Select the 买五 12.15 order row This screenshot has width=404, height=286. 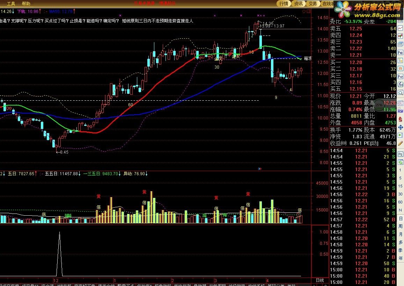pos(363,89)
